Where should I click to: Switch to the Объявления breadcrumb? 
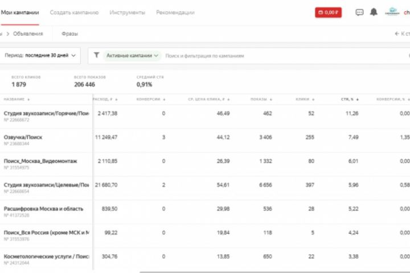(28, 34)
